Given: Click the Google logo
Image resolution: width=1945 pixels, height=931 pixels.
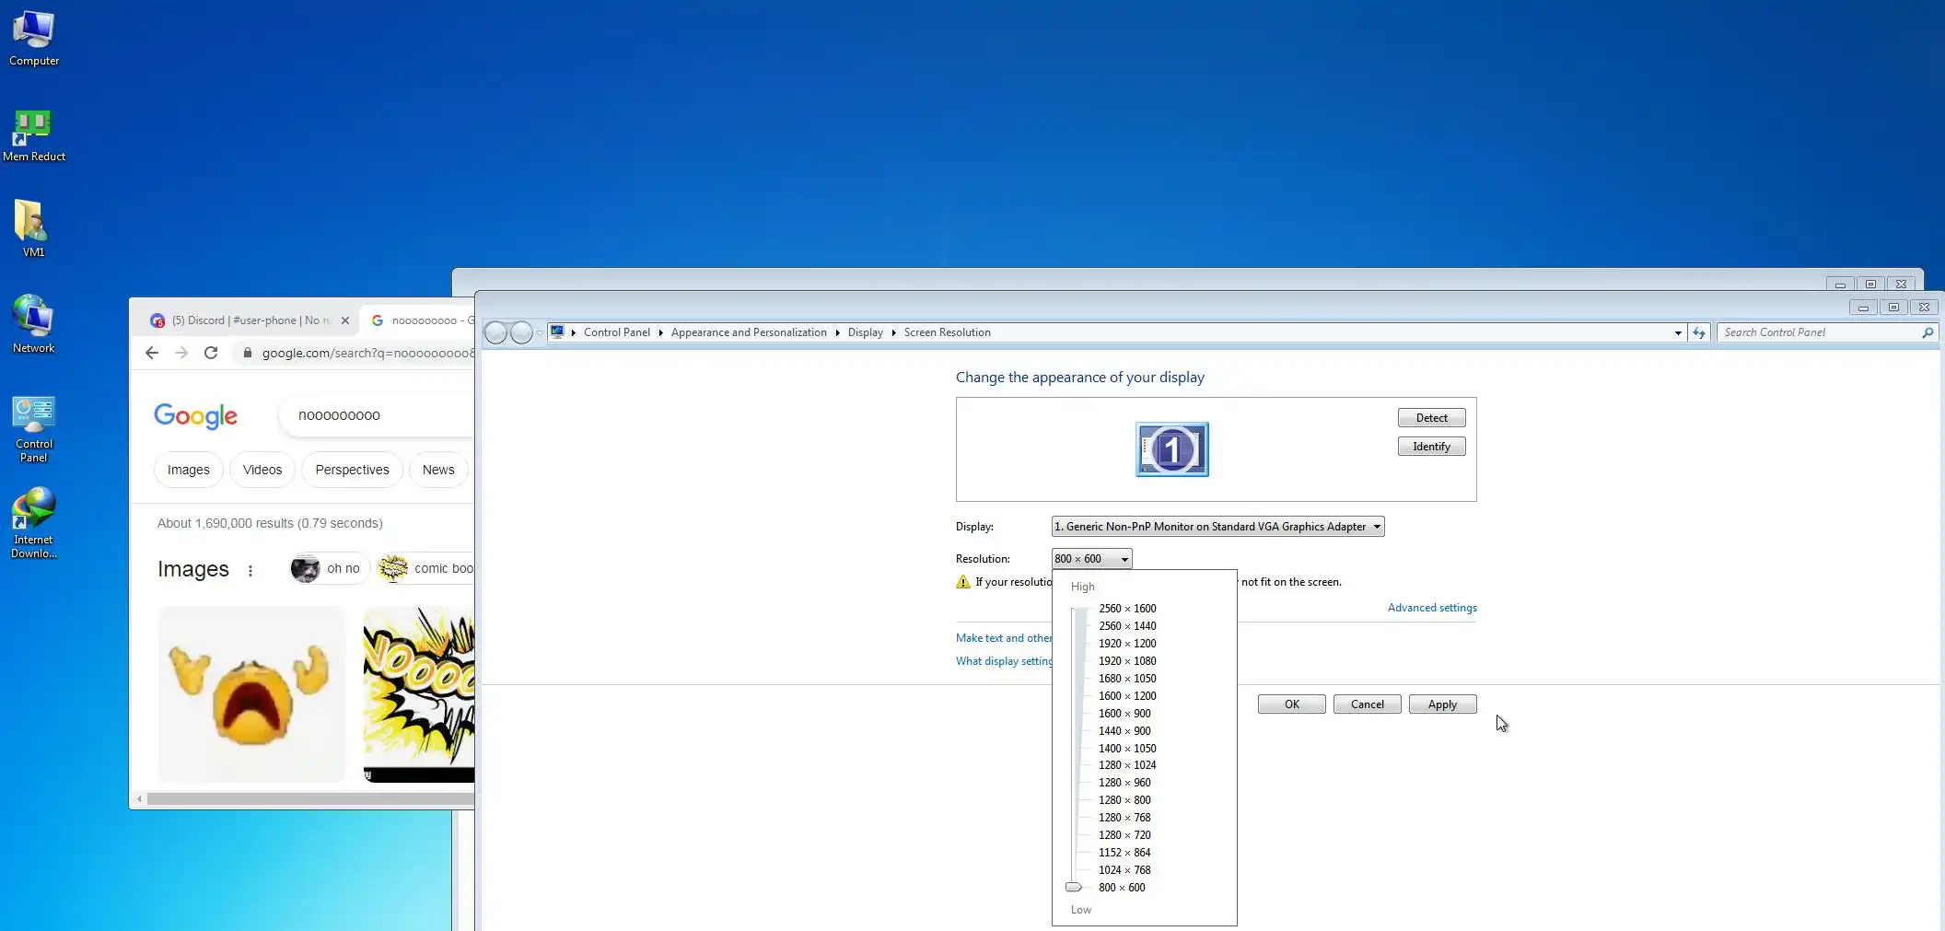Looking at the screenshot, I should 195,415.
